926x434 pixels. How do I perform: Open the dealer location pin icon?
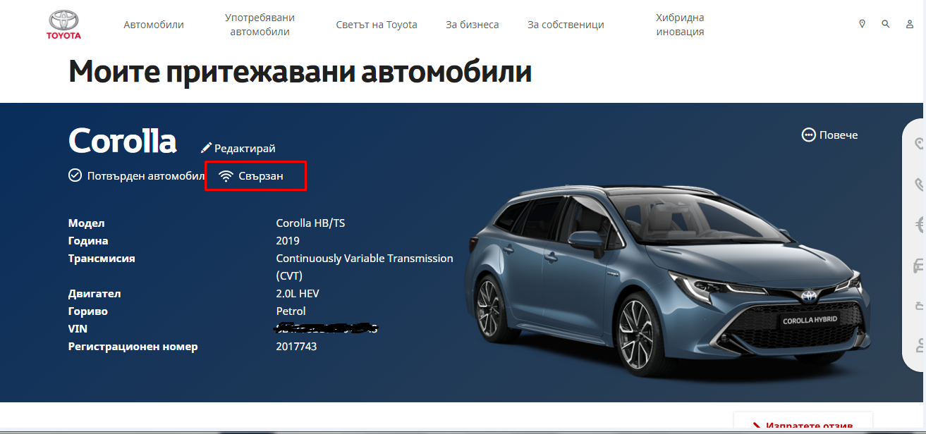coord(862,24)
